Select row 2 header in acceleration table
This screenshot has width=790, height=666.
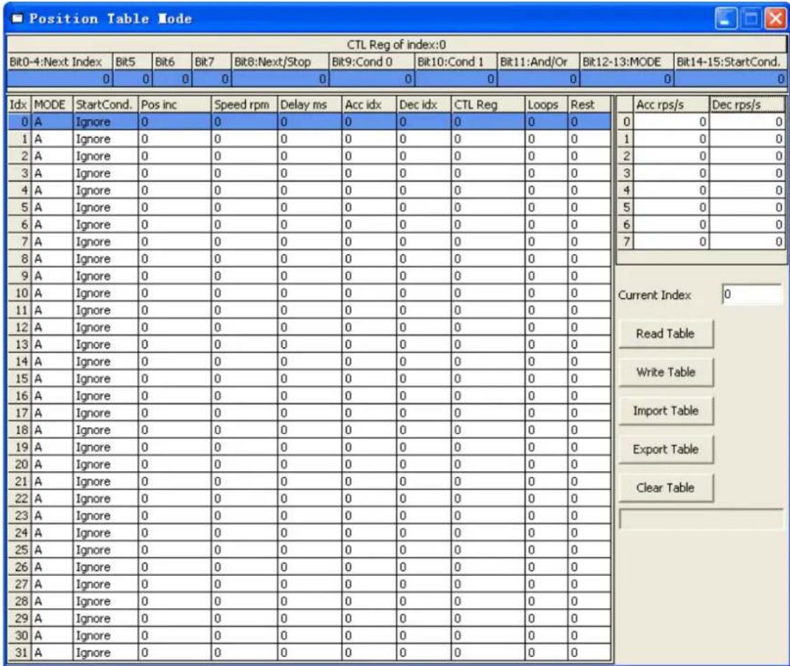pos(626,156)
